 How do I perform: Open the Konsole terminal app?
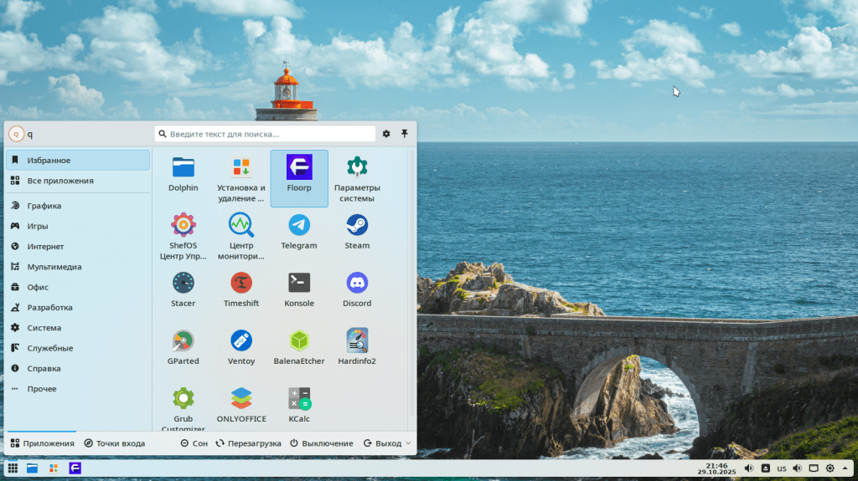299,289
